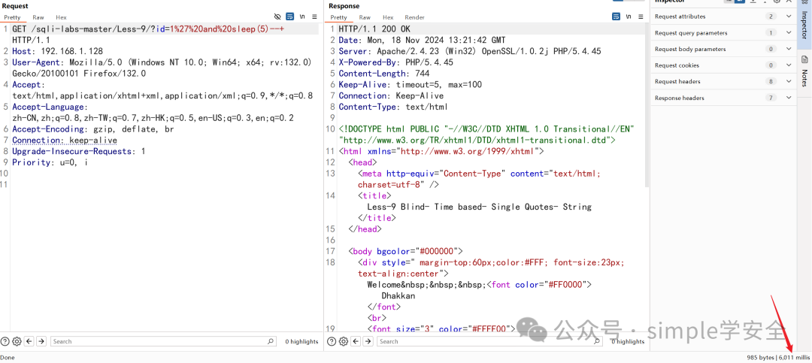Click the Request body parameters label
The width and height of the screenshot is (812, 363).
690,49
